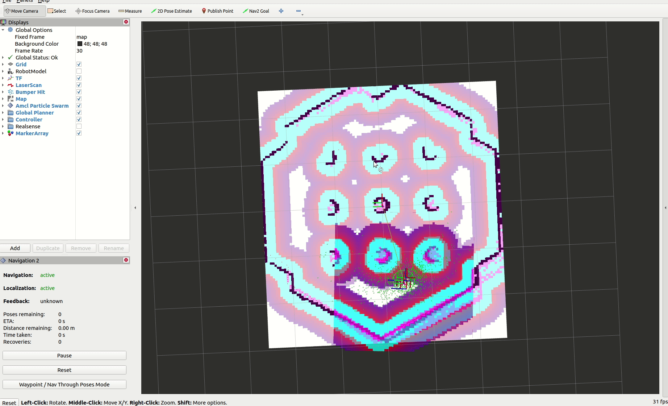Close the Displays panel
This screenshot has width=668, height=406.
pos(126,22)
